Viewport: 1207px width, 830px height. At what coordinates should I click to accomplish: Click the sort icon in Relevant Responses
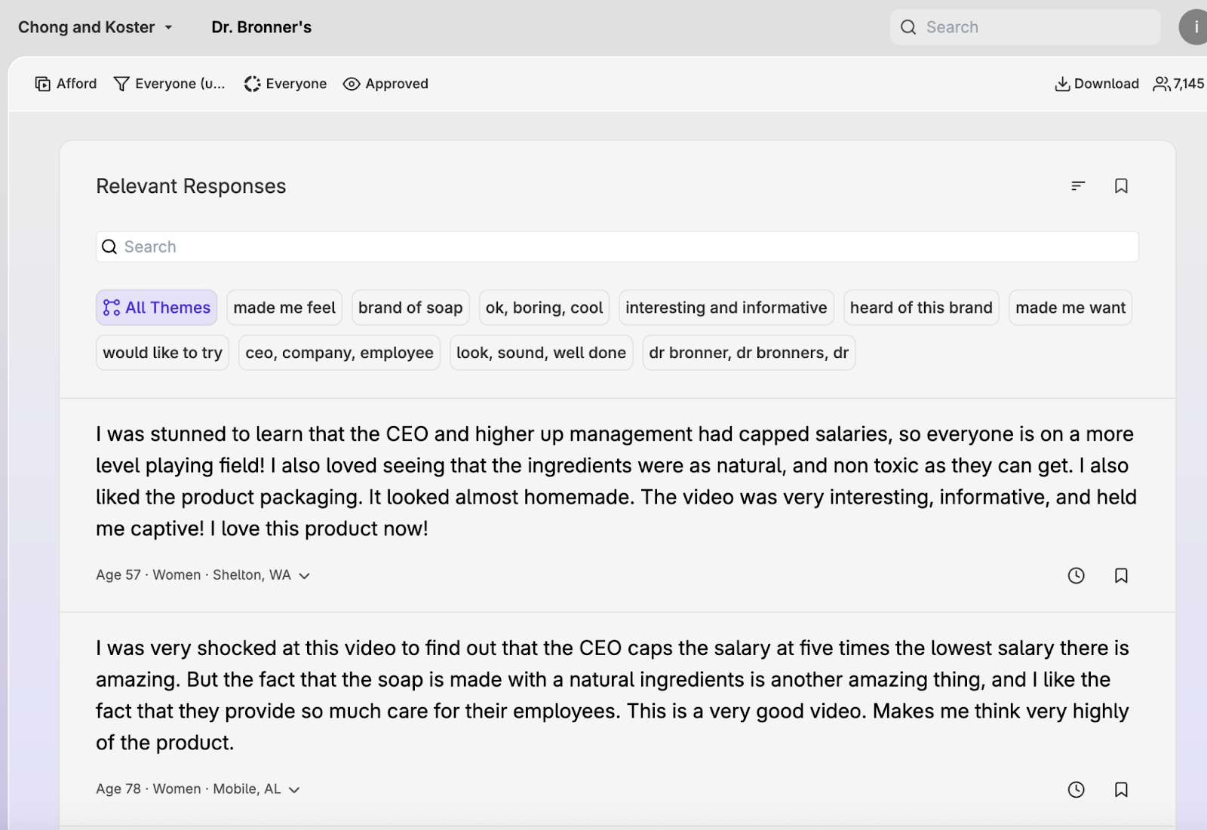[x=1078, y=186]
